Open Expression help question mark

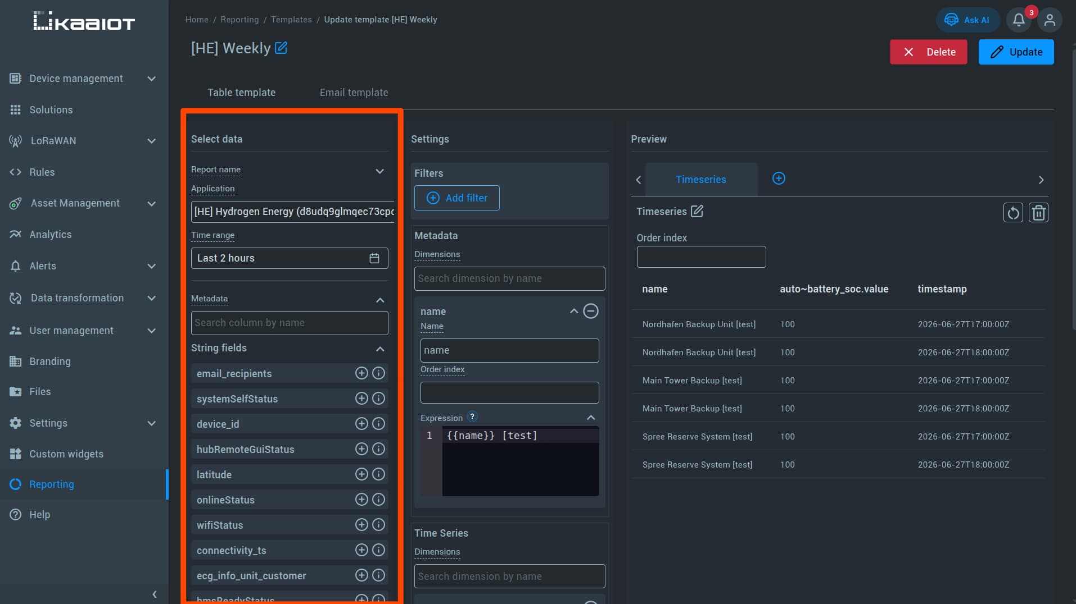[x=472, y=417]
